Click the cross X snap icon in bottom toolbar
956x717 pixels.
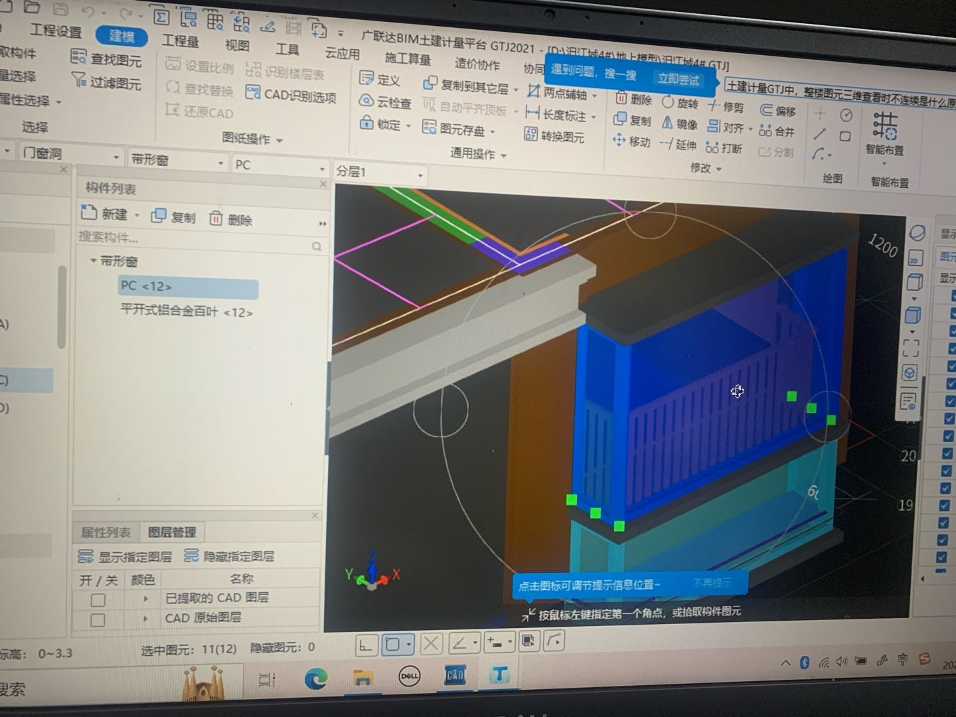pos(431,643)
